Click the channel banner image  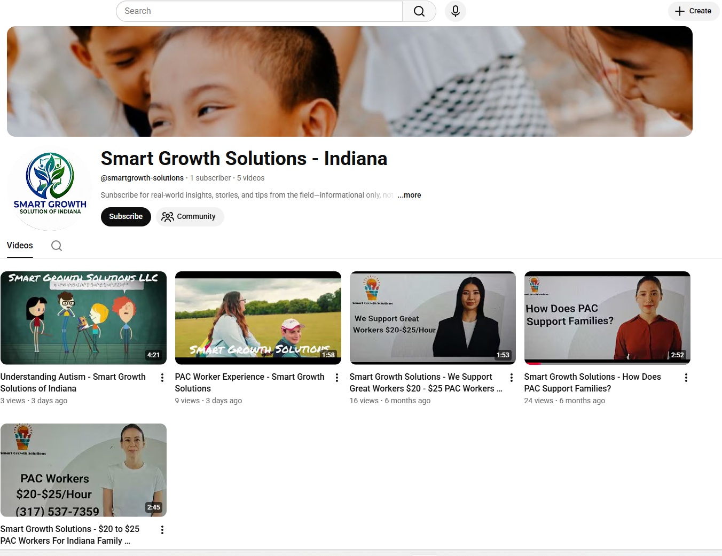[x=350, y=81]
